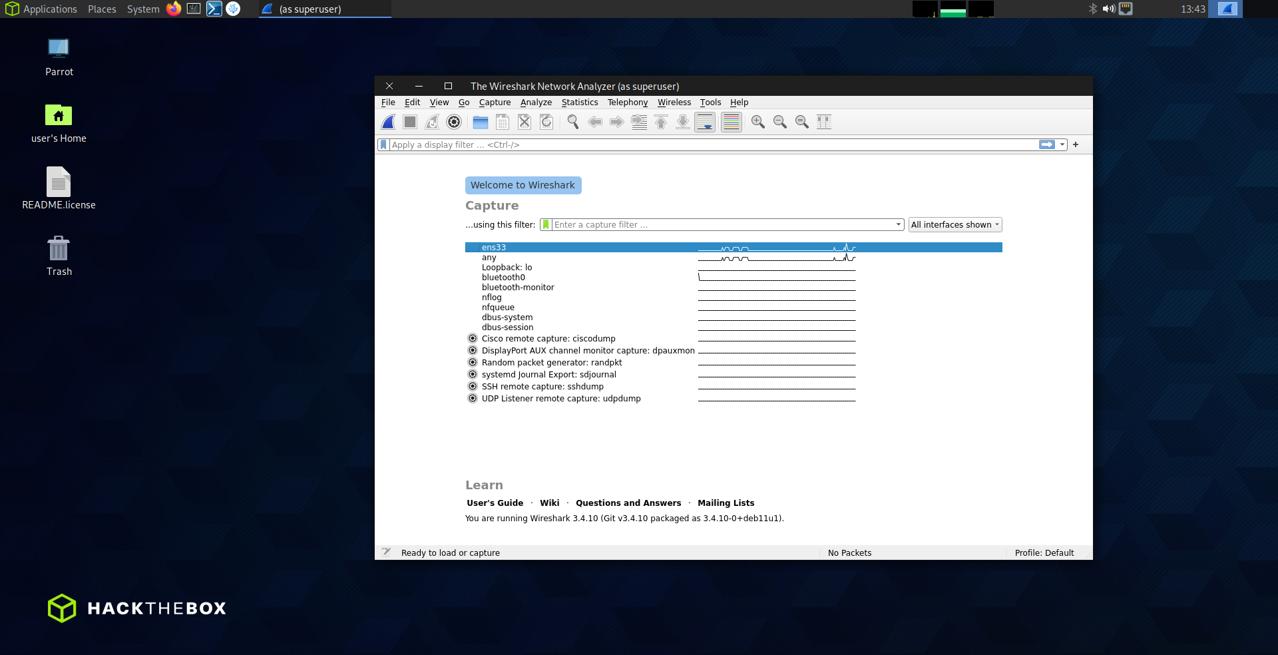Image resolution: width=1278 pixels, height=655 pixels.
Task: Launch Firefox from the top panel
Action: pos(174,9)
